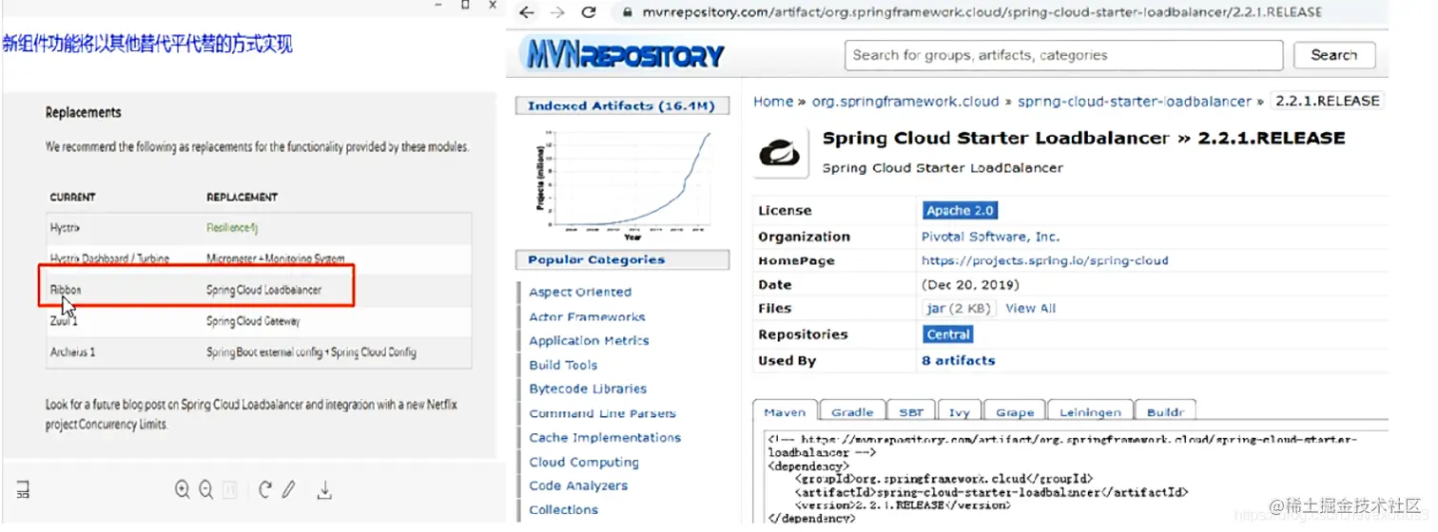Open the Actor Frameworks category
Screen dimensions: 1438x532
coord(587,317)
